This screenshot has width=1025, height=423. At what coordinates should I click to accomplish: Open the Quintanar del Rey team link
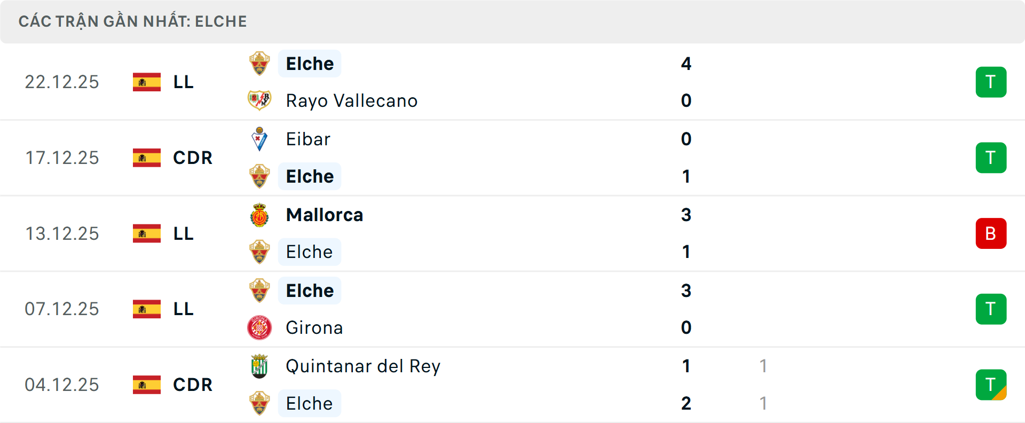click(x=363, y=366)
